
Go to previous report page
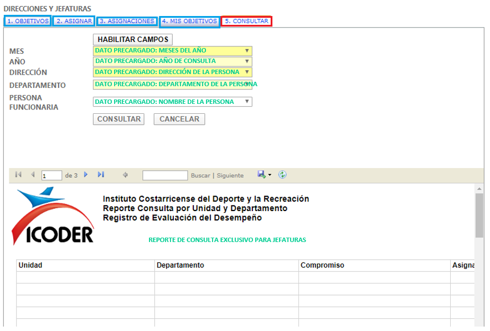click(33, 175)
